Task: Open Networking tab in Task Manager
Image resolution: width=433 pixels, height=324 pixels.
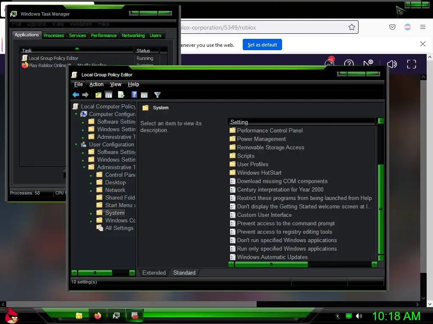Action: coord(133,35)
